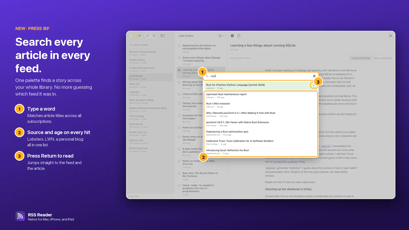Click the double-chevron icon at window's right edge
Viewport: 409px width, 230px height.
[390, 36]
